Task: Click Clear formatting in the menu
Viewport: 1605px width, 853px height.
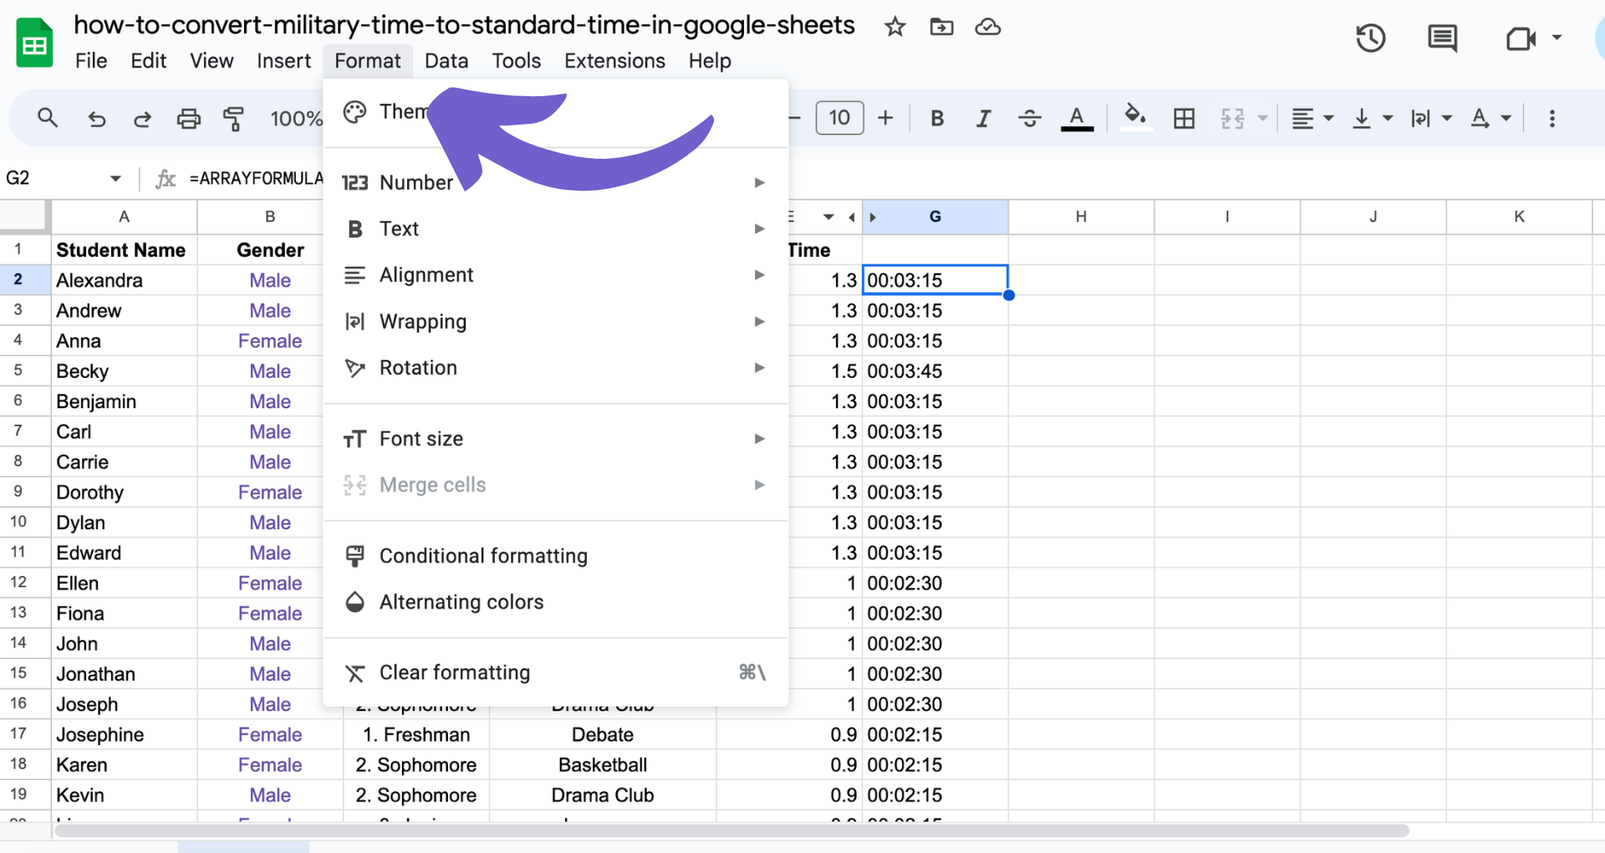Action: coord(454,672)
